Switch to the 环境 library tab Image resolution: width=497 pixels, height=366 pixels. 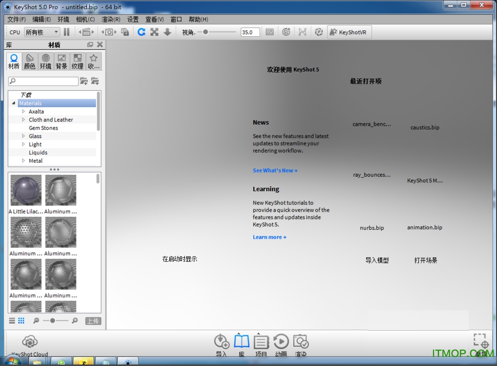coord(46,62)
